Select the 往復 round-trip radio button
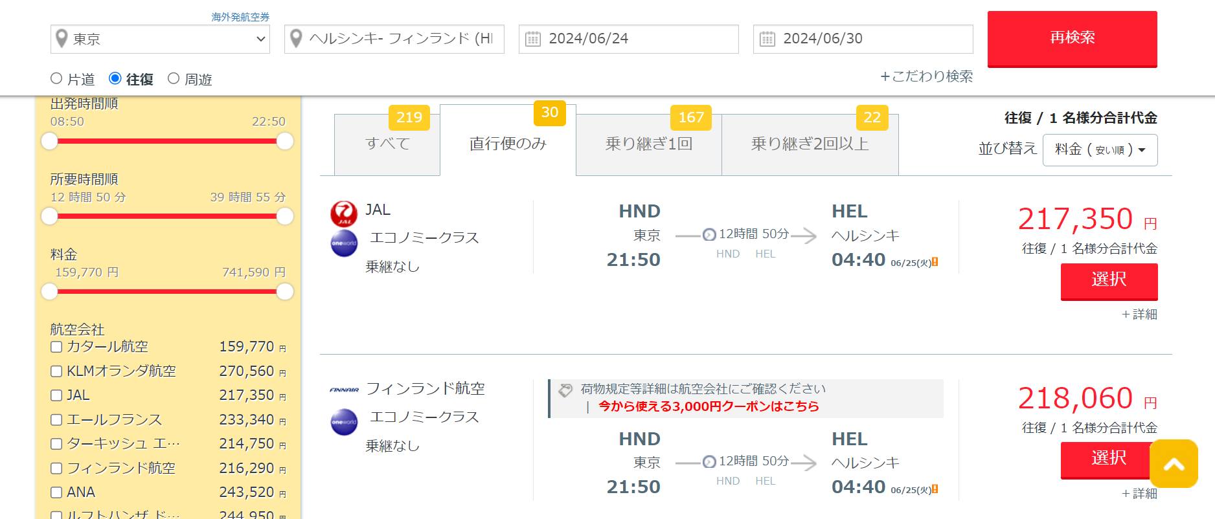Image resolution: width=1215 pixels, height=519 pixels. [115, 78]
